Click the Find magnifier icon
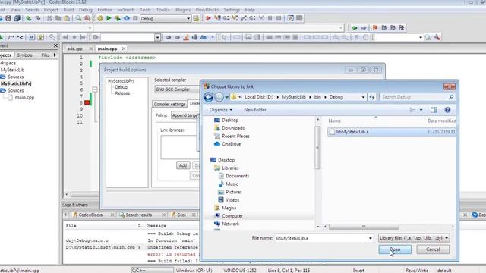The image size is (486, 273). (78, 18)
